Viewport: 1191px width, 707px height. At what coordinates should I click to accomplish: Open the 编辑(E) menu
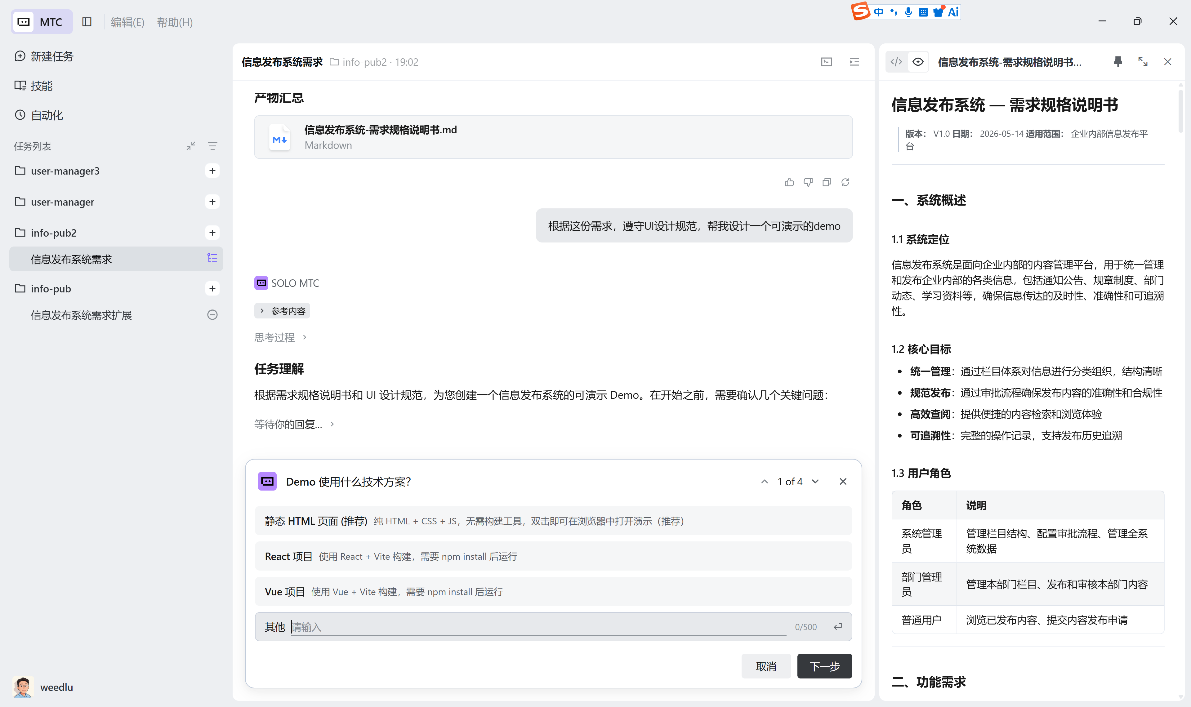[127, 22]
